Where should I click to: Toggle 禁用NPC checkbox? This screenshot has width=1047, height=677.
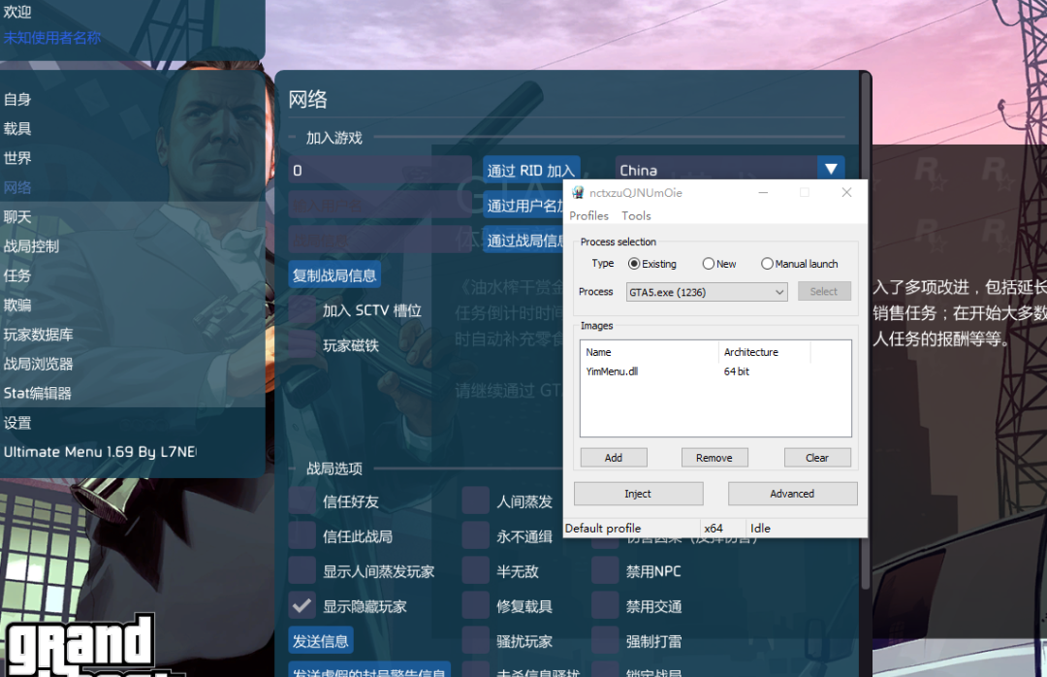606,571
